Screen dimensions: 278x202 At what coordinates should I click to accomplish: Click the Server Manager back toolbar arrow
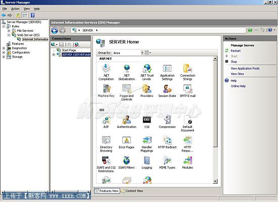4,15
